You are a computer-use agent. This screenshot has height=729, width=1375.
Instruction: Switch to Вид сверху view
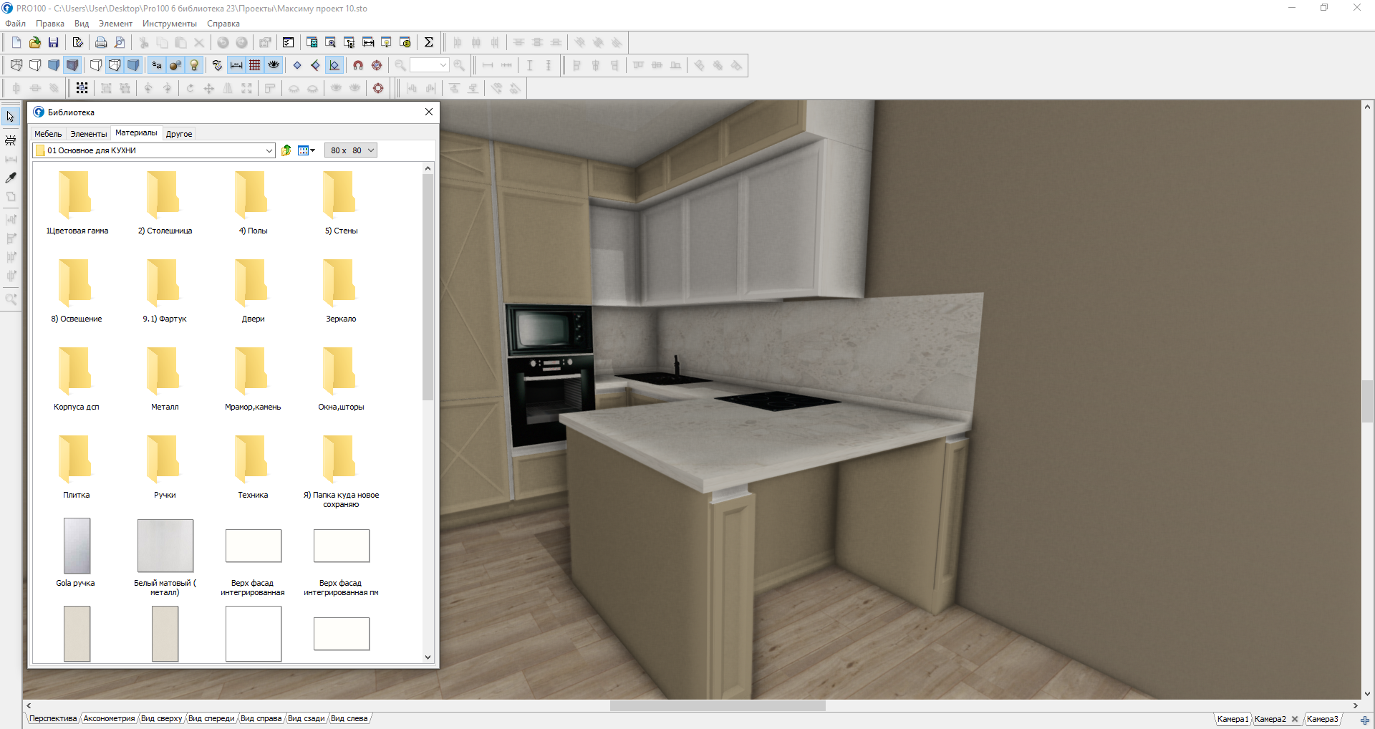(161, 718)
